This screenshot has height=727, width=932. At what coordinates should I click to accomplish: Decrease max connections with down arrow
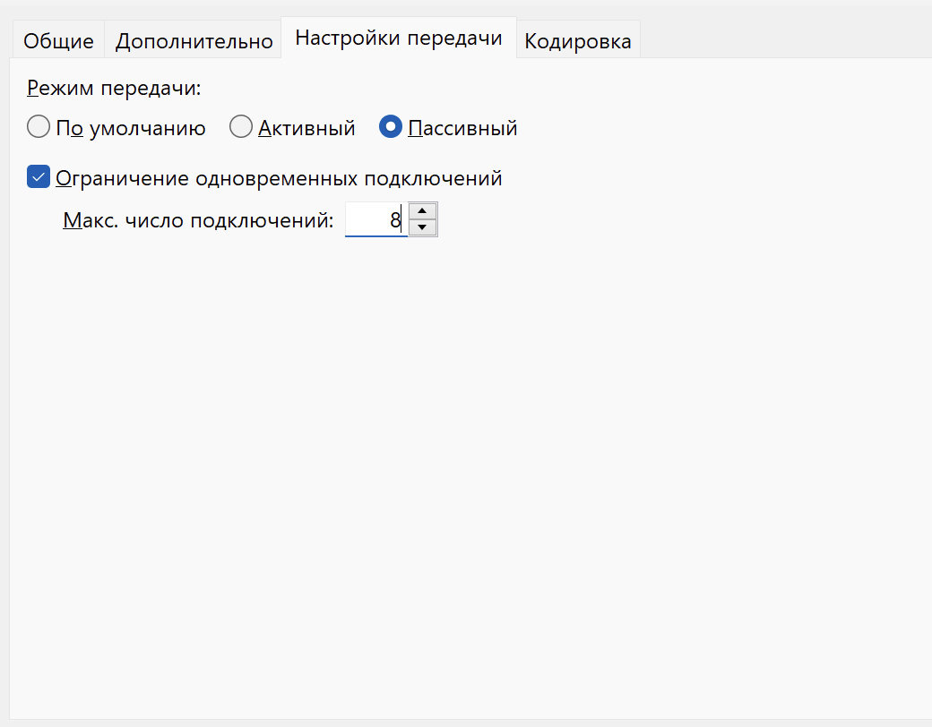click(x=423, y=227)
